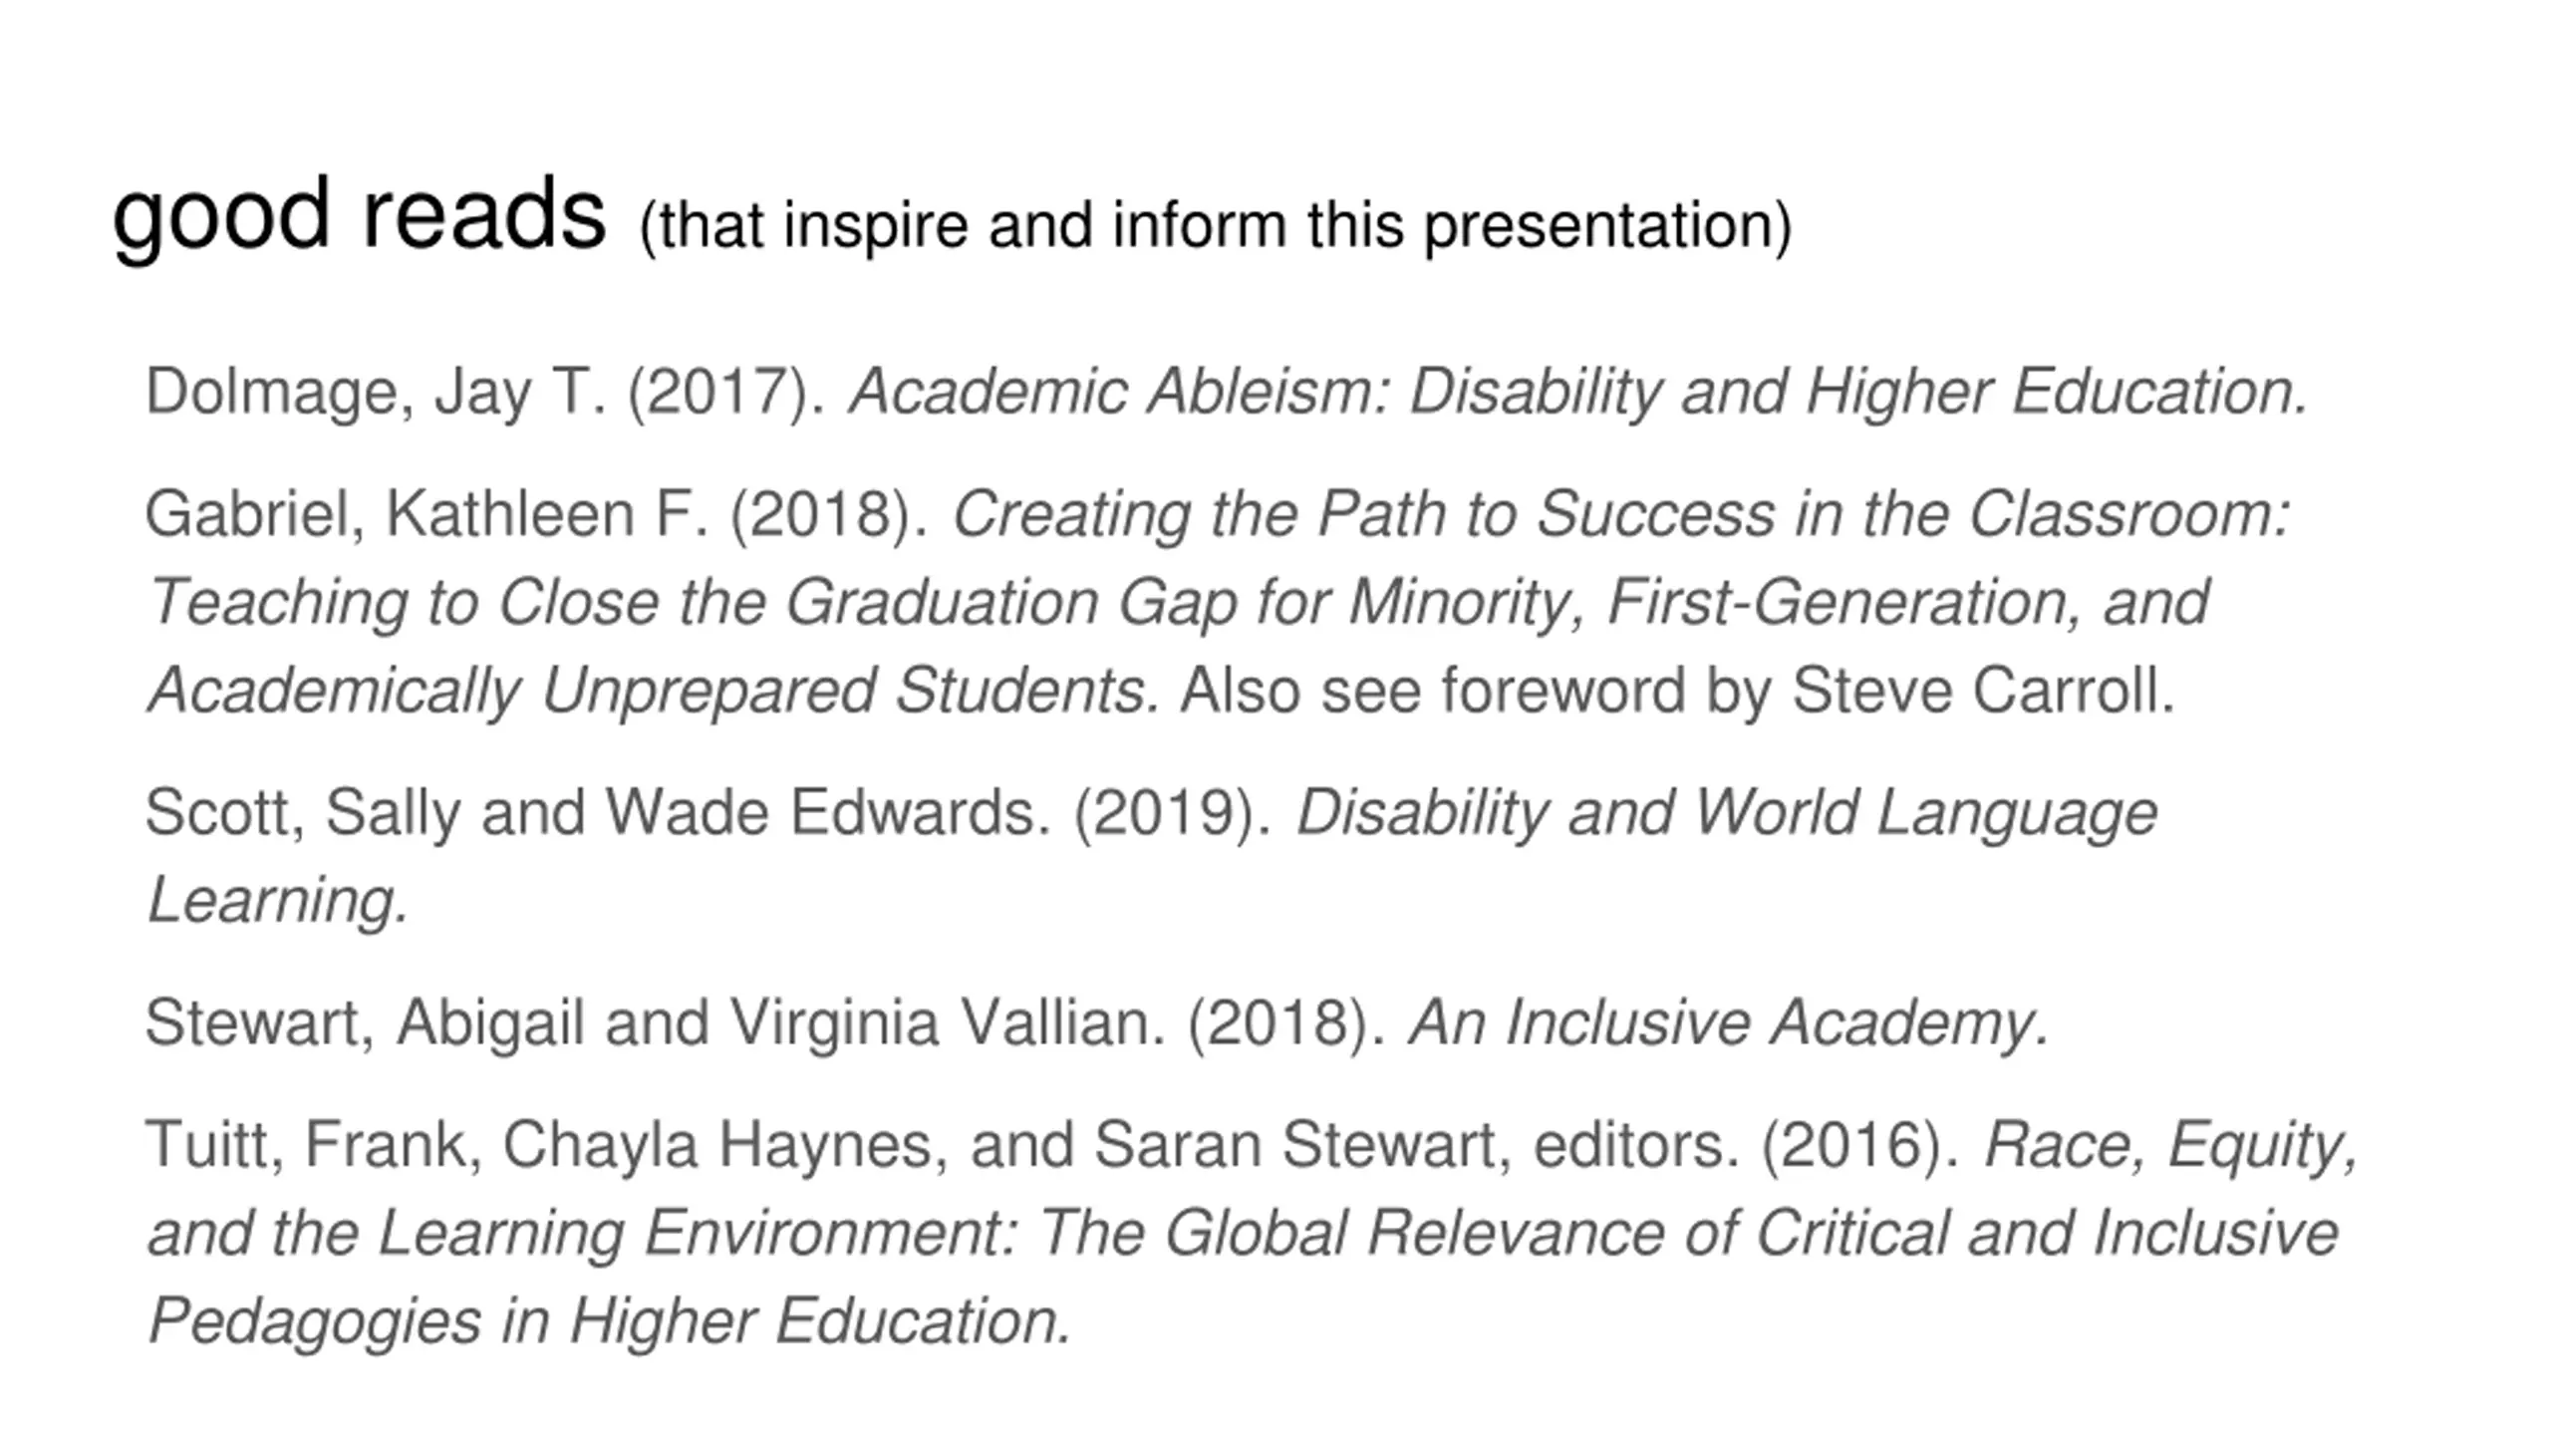Select the Dolmage, Jay T. (2017) author text
Viewport: 2551px width, 1435px height.
[x=486, y=393]
